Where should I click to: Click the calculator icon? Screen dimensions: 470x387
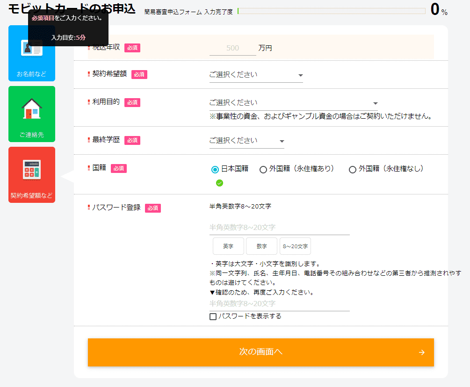[32, 170]
